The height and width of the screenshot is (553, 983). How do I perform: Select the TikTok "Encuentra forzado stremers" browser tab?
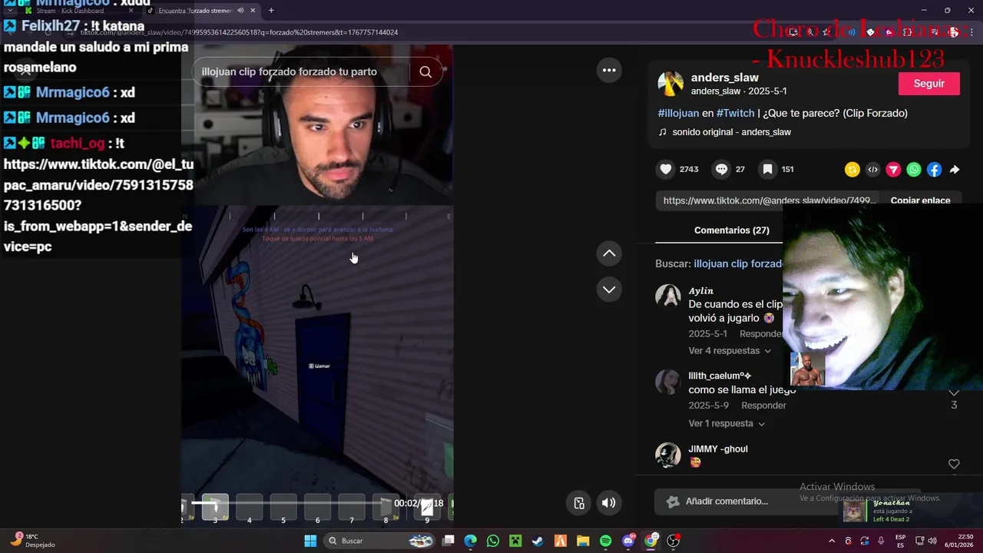[x=201, y=11]
